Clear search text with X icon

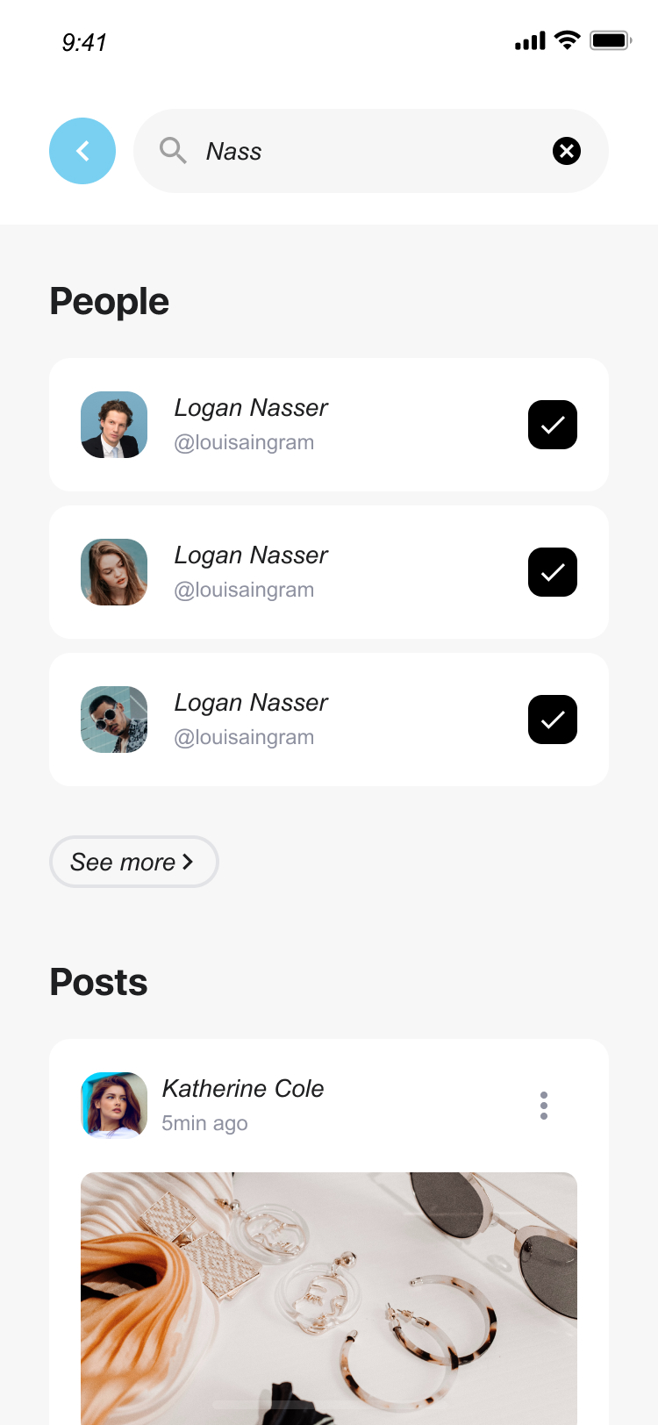coord(567,151)
